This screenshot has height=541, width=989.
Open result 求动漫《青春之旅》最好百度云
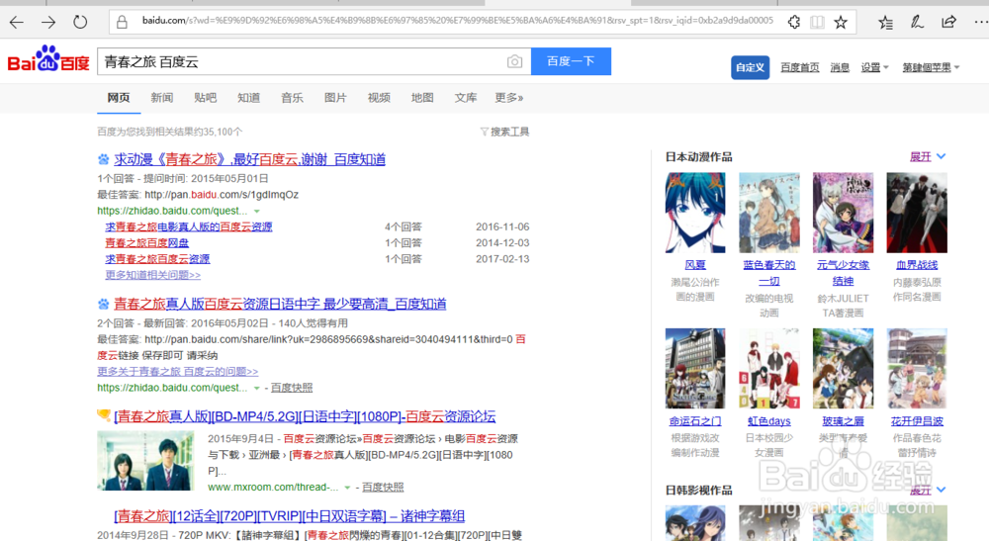(250, 159)
